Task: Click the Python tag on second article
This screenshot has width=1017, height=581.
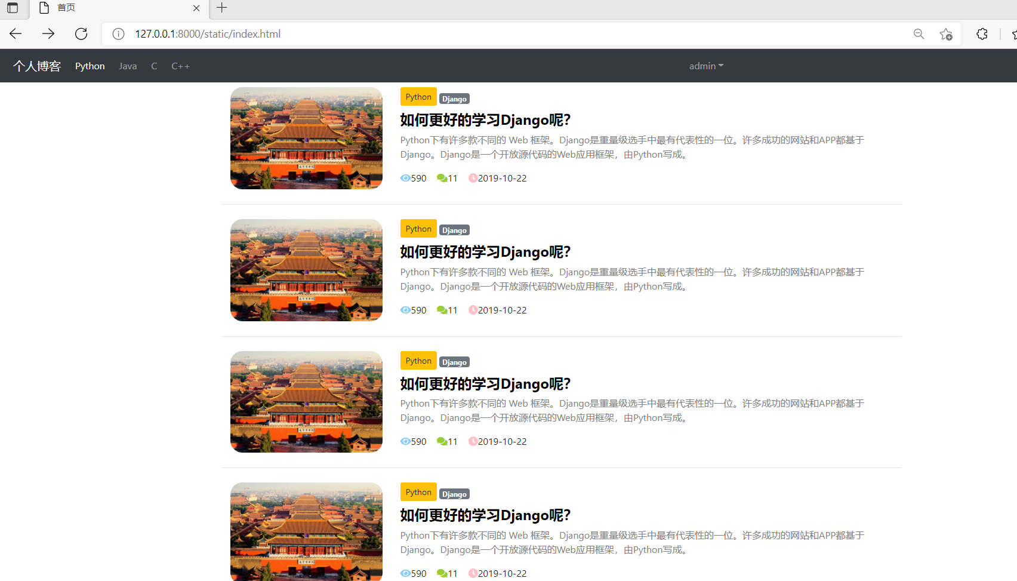Action: click(418, 229)
